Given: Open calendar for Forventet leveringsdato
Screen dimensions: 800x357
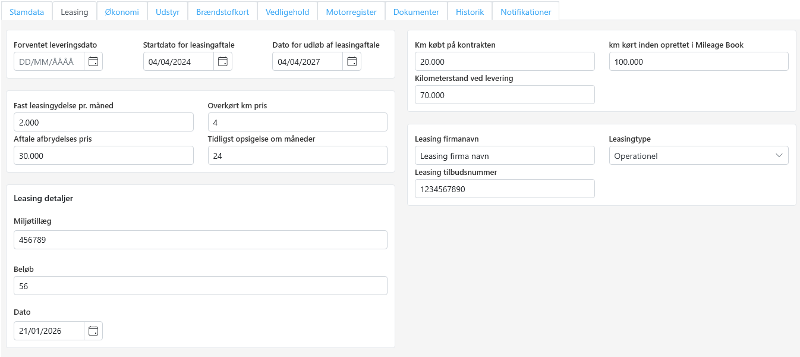Looking at the screenshot, I should pyautogui.click(x=93, y=61).
